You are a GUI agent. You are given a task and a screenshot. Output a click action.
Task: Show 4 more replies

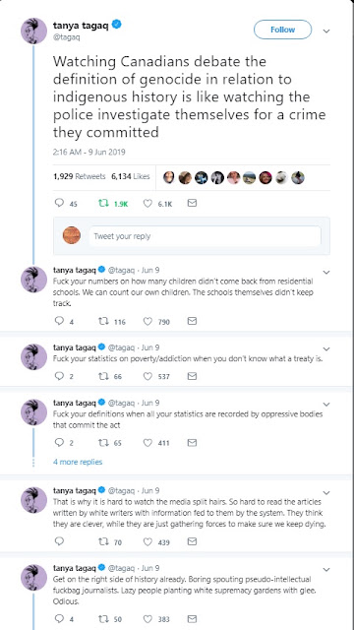point(78,462)
